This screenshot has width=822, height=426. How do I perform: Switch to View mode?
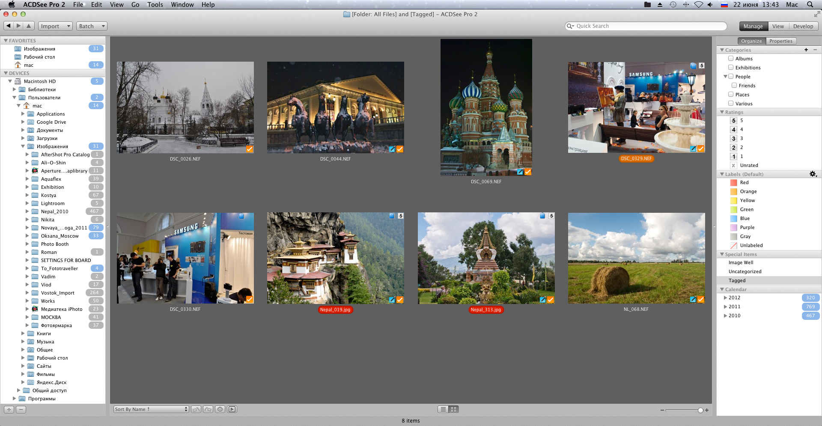[778, 26]
